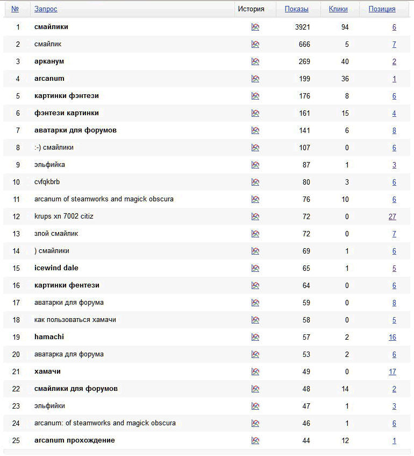View history icon for картинки фэнтези
414x456 pixels.
pyautogui.click(x=255, y=96)
